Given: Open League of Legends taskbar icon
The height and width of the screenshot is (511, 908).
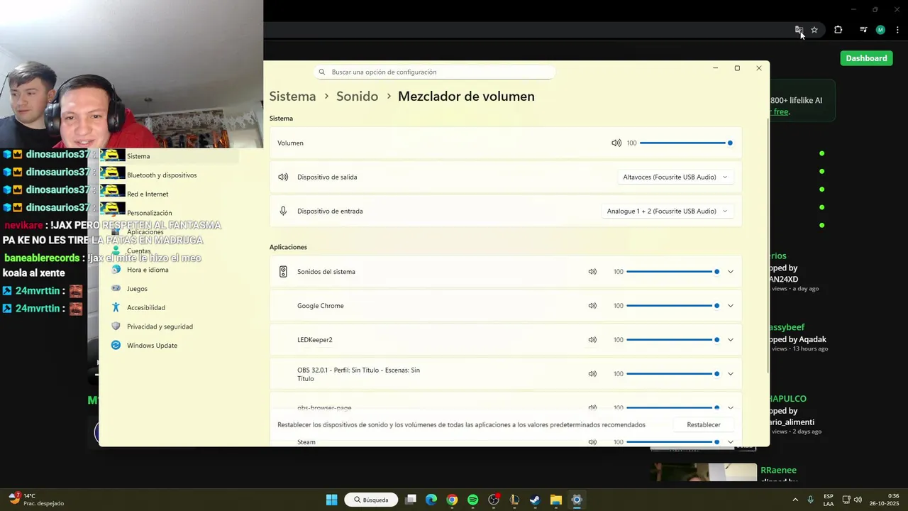Looking at the screenshot, I should pos(514,500).
